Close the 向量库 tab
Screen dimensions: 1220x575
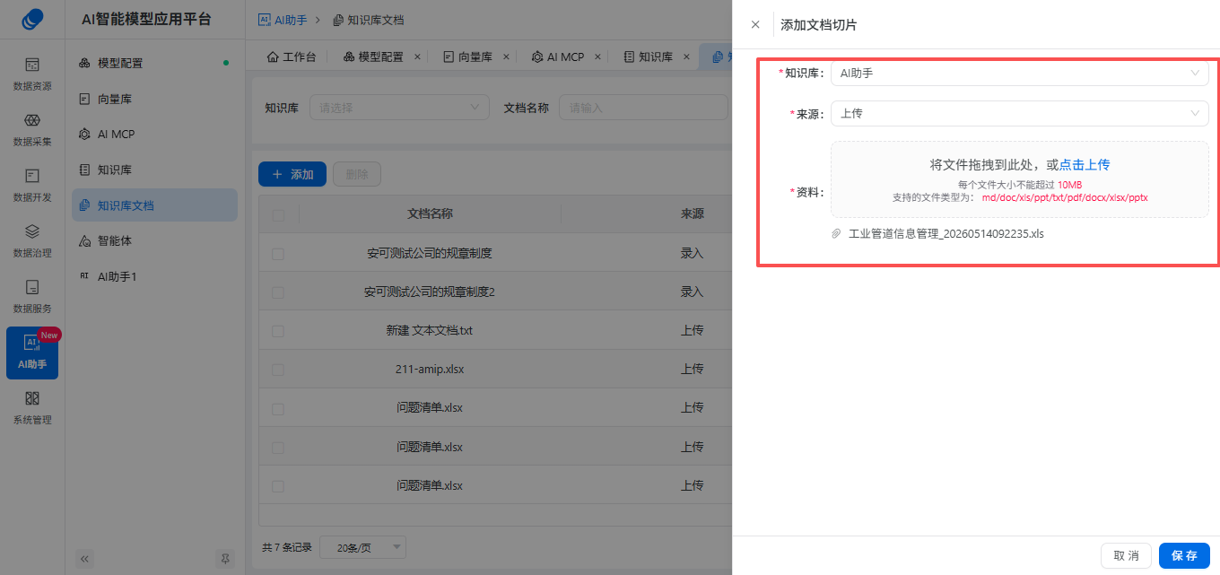[506, 57]
